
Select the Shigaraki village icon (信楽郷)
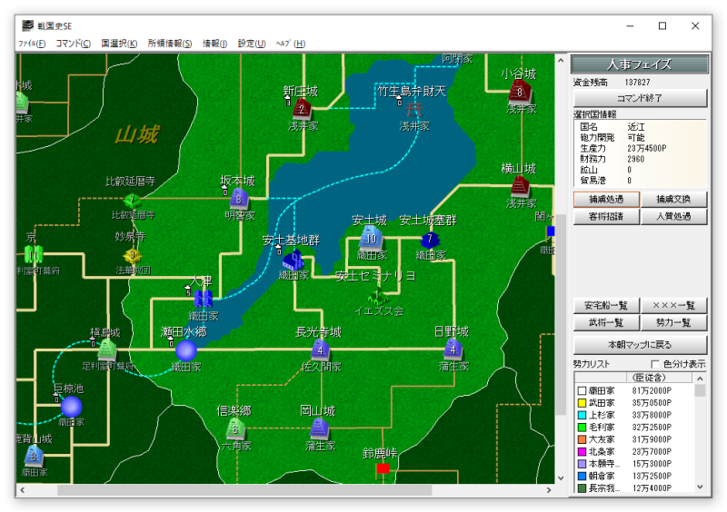point(235,429)
